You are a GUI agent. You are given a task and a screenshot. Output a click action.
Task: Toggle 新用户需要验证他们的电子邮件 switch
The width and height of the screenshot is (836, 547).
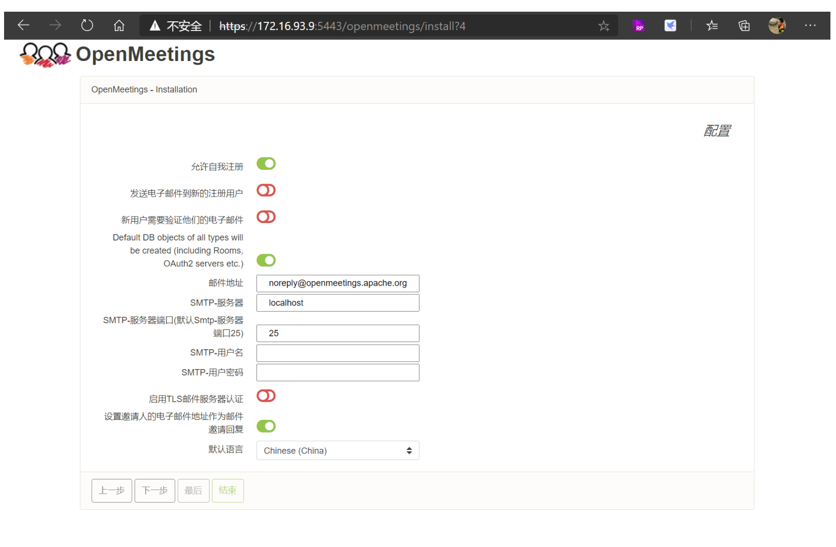266,217
